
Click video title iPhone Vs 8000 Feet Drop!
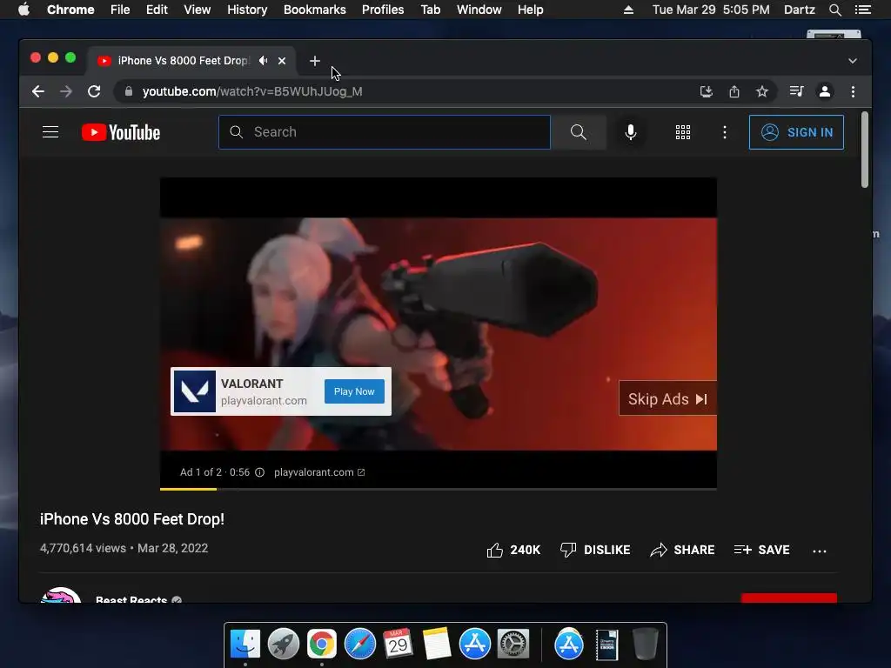pyautogui.click(x=132, y=519)
